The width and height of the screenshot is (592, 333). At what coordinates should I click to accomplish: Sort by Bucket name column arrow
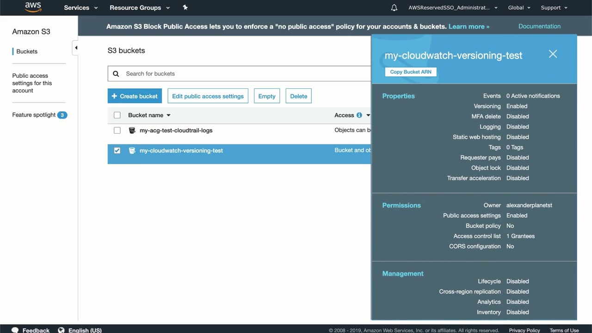click(x=168, y=115)
